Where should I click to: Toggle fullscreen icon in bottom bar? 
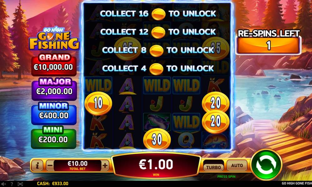point(20,184)
